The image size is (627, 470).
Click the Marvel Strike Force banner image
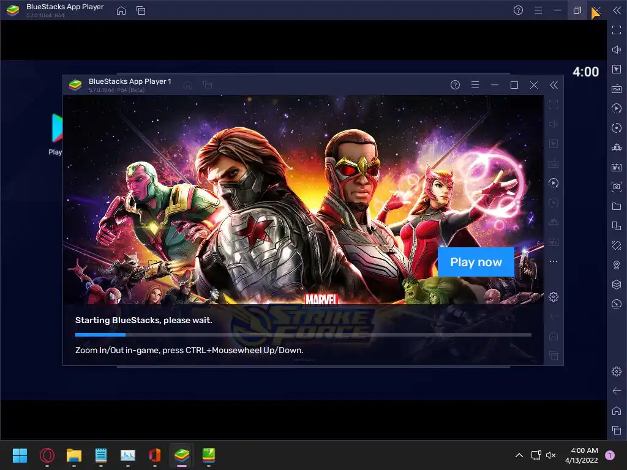tap(303, 200)
